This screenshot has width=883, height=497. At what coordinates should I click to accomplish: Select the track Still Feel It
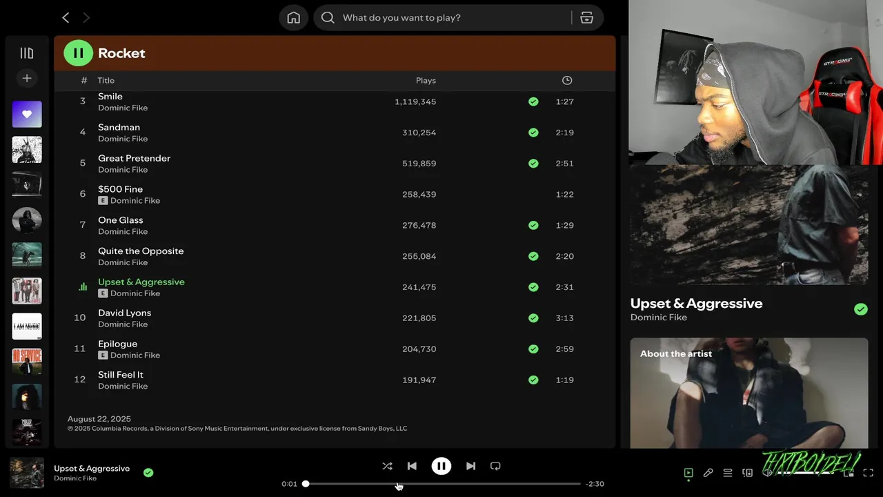(121, 375)
